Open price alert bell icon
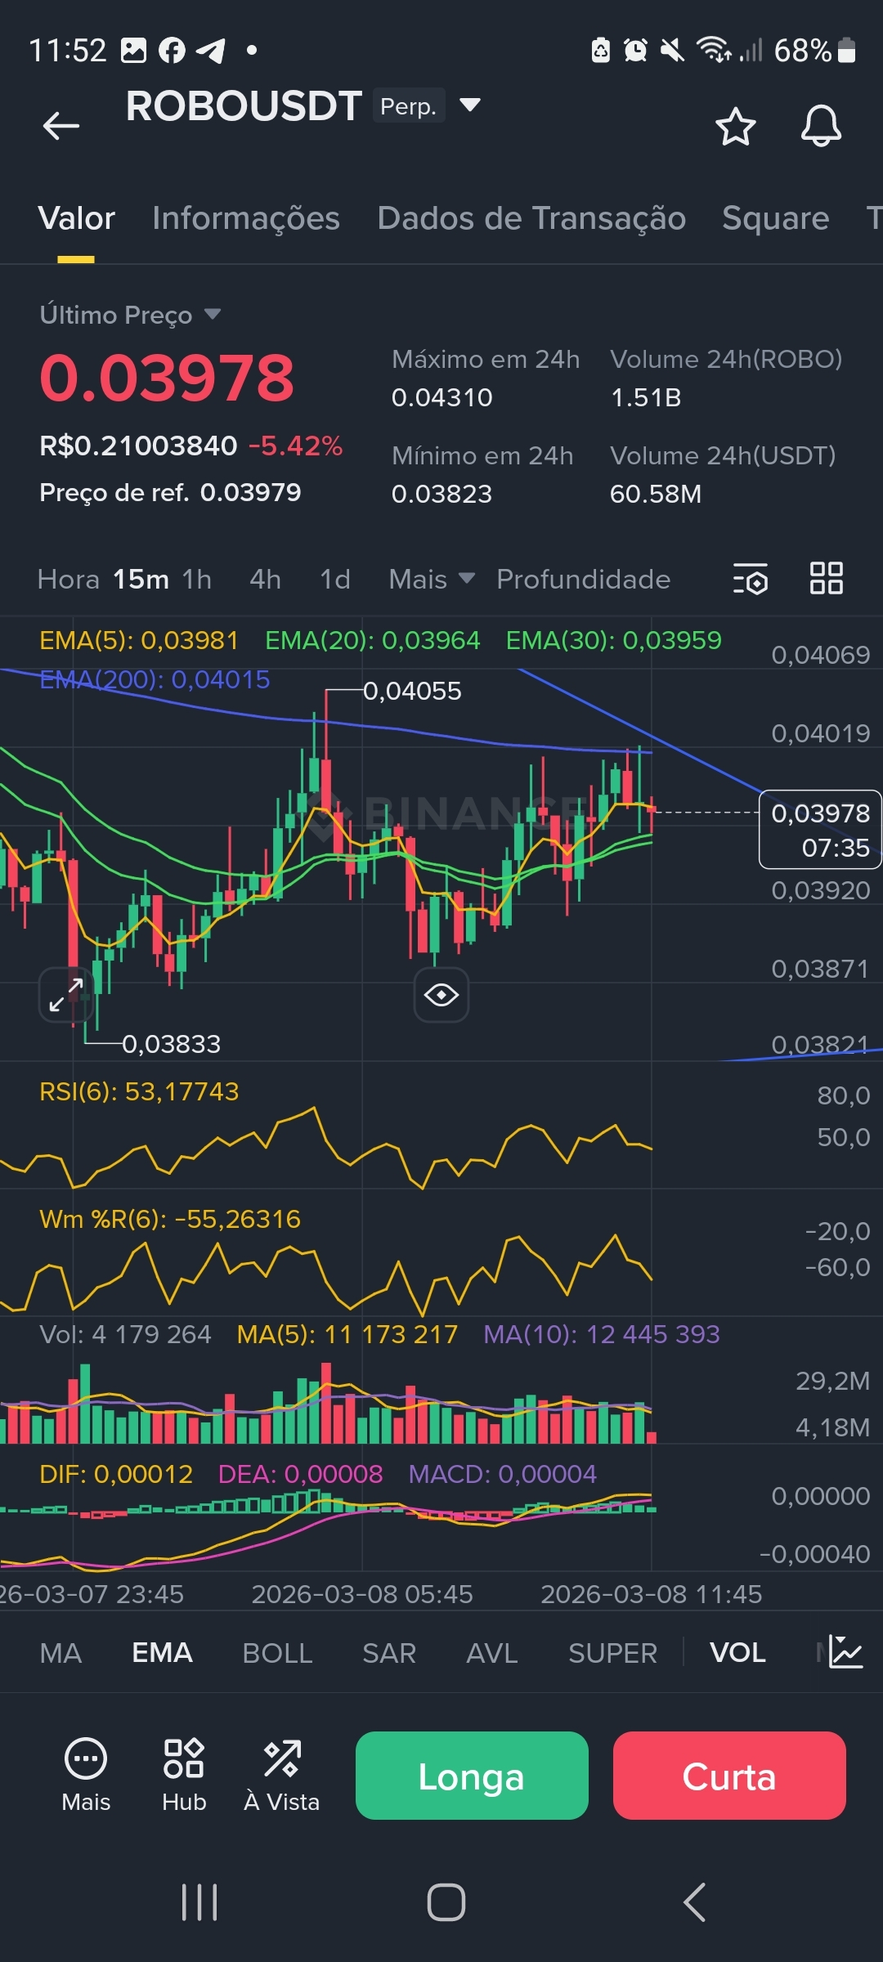883x1962 pixels. pyautogui.click(x=821, y=126)
